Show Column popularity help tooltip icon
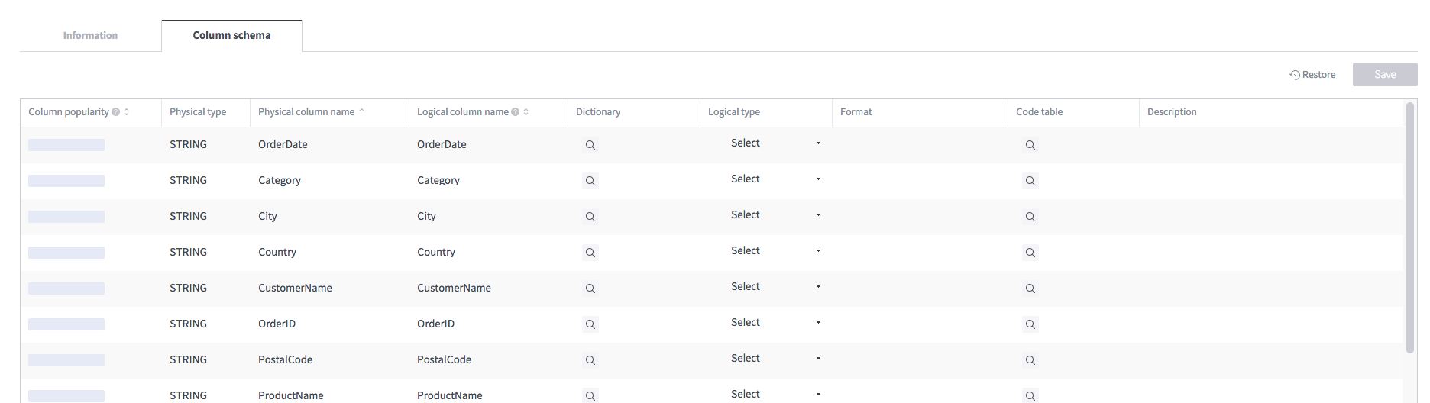The height and width of the screenshot is (403, 1430). pyautogui.click(x=116, y=112)
